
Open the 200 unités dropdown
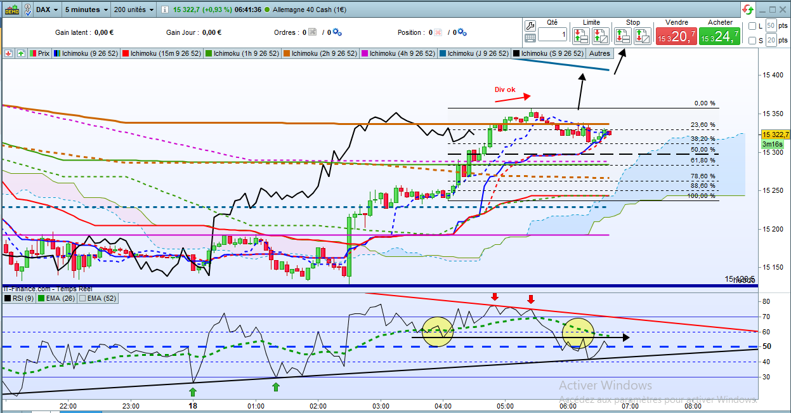point(134,10)
